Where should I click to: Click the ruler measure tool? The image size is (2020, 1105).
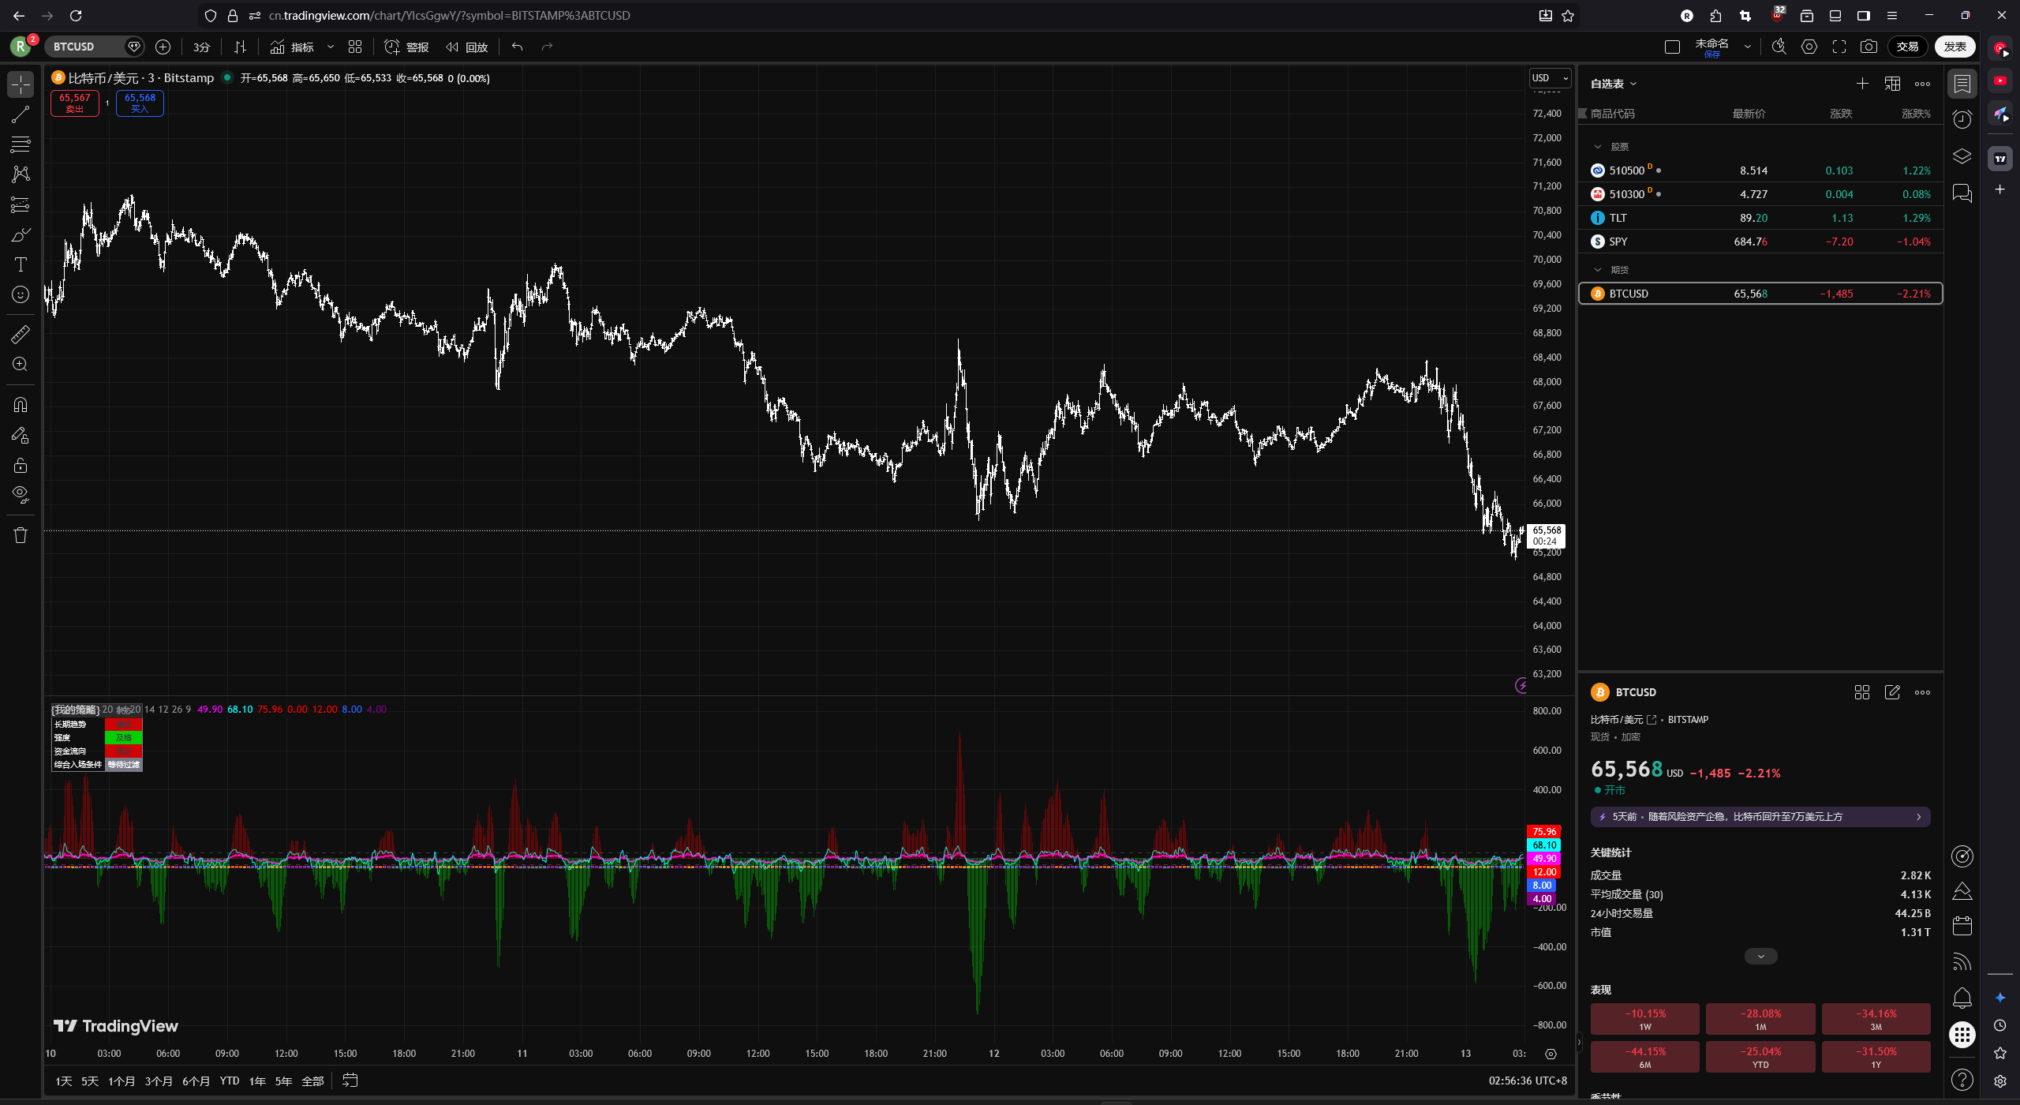tap(21, 335)
